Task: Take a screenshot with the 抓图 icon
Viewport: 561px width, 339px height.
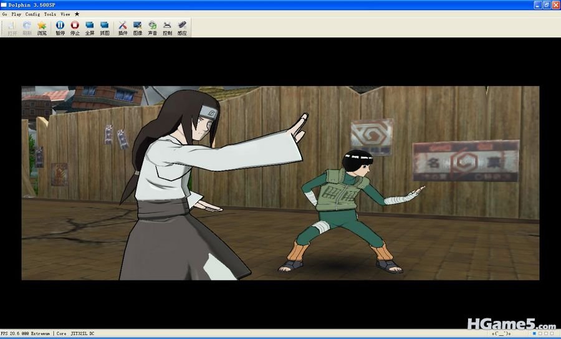Action: 105,28
